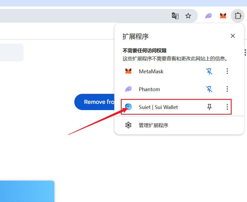
Task: Bookmark this page with the star icon
Action: click(188, 16)
